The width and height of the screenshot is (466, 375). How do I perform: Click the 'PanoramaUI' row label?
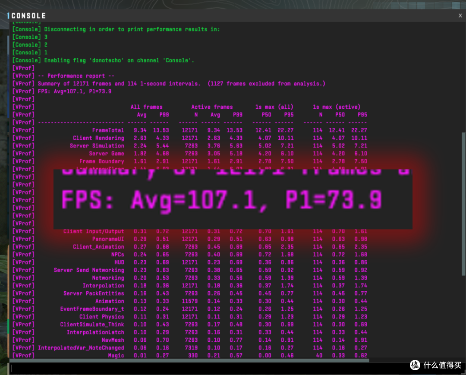tap(108, 239)
